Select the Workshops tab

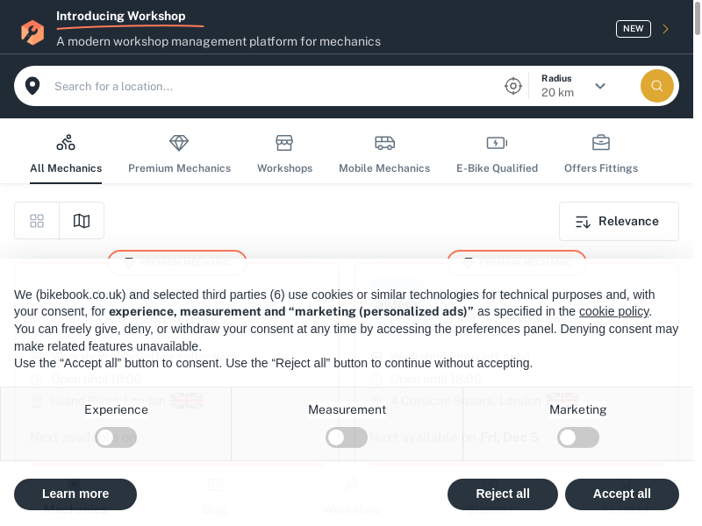[284, 153]
